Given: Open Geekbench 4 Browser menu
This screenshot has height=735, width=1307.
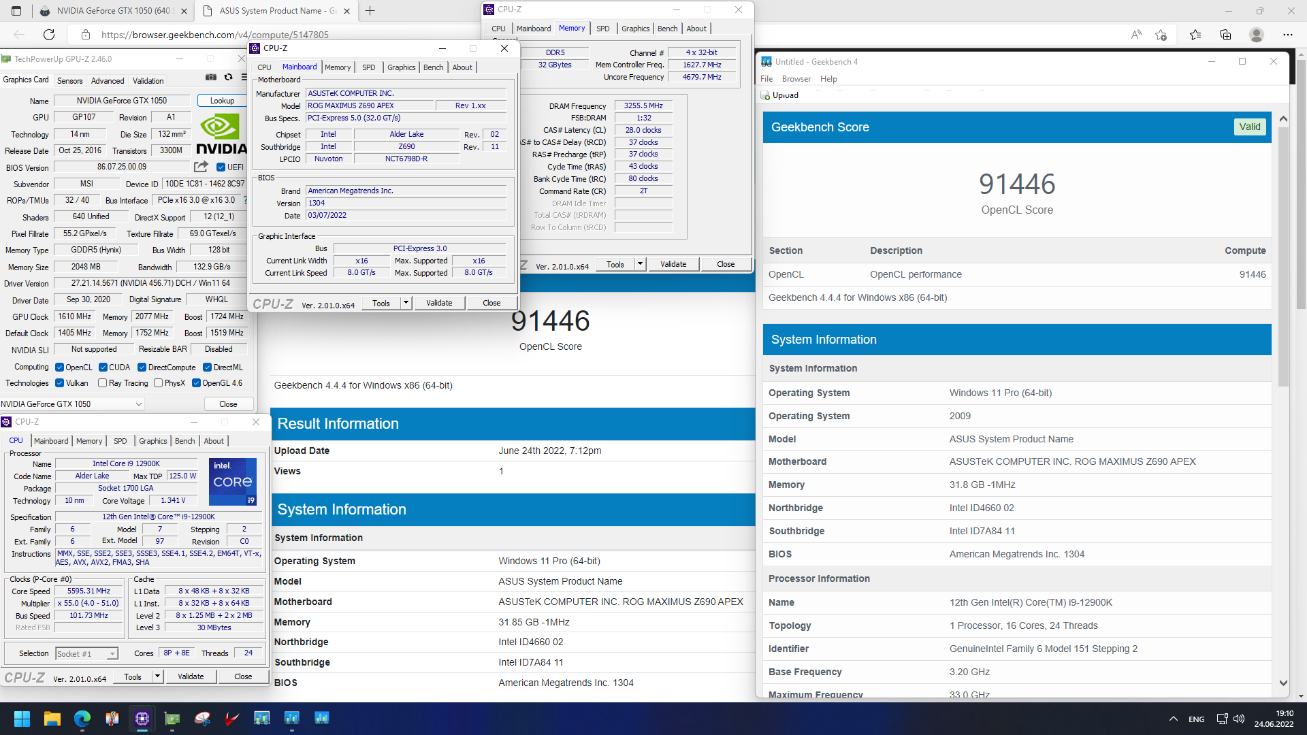Looking at the screenshot, I should [796, 79].
